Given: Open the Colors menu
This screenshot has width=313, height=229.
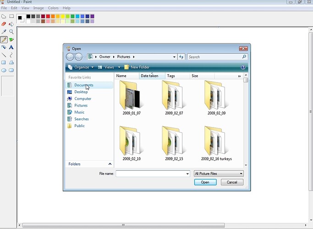Looking at the screenshot, I should pyautogui.click(x=53, y=8).
